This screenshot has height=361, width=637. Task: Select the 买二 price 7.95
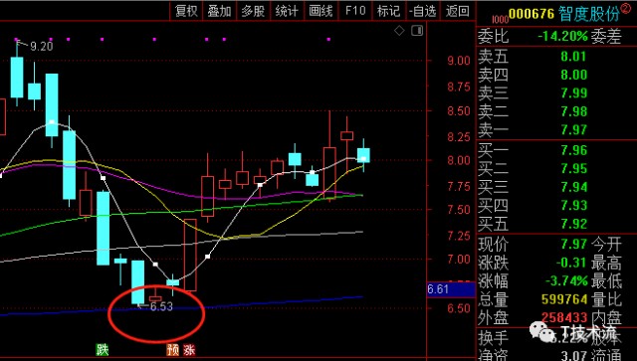[573, 168]
